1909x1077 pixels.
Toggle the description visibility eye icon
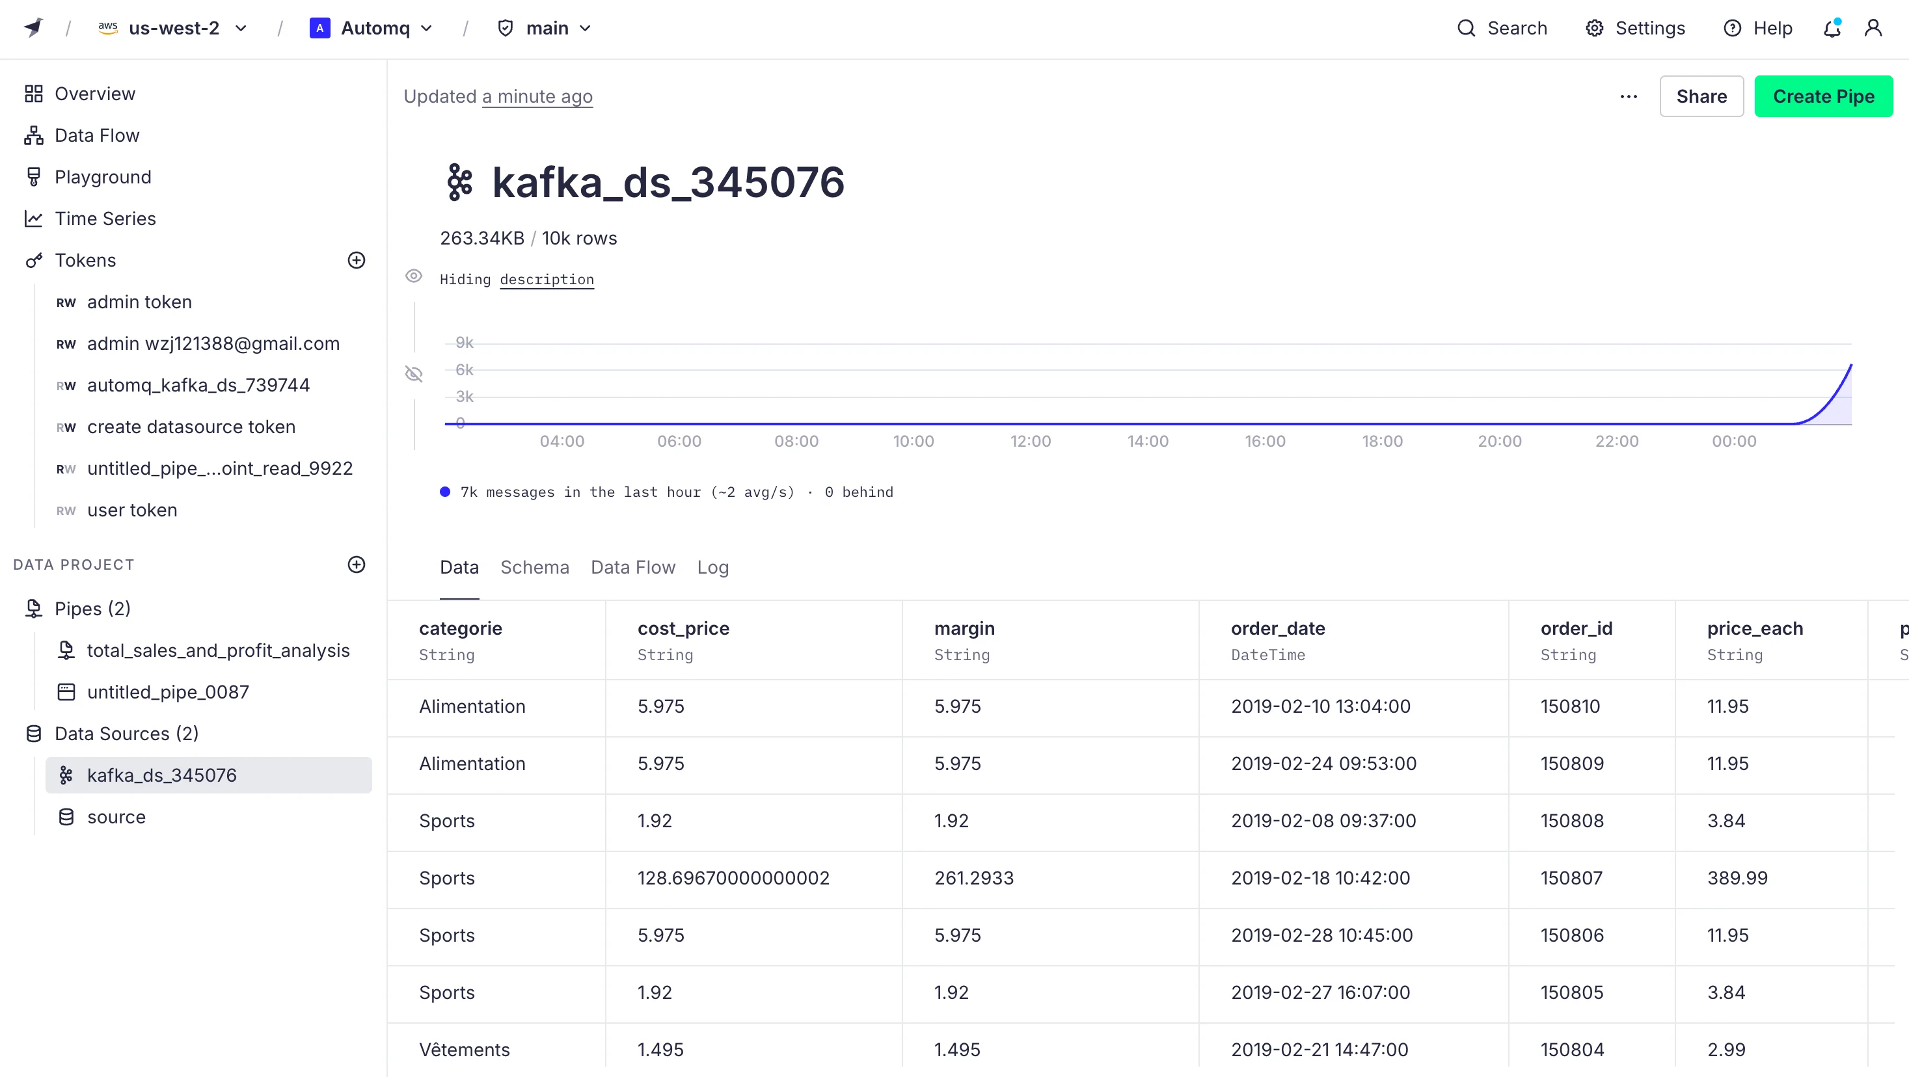coord(414,277)
